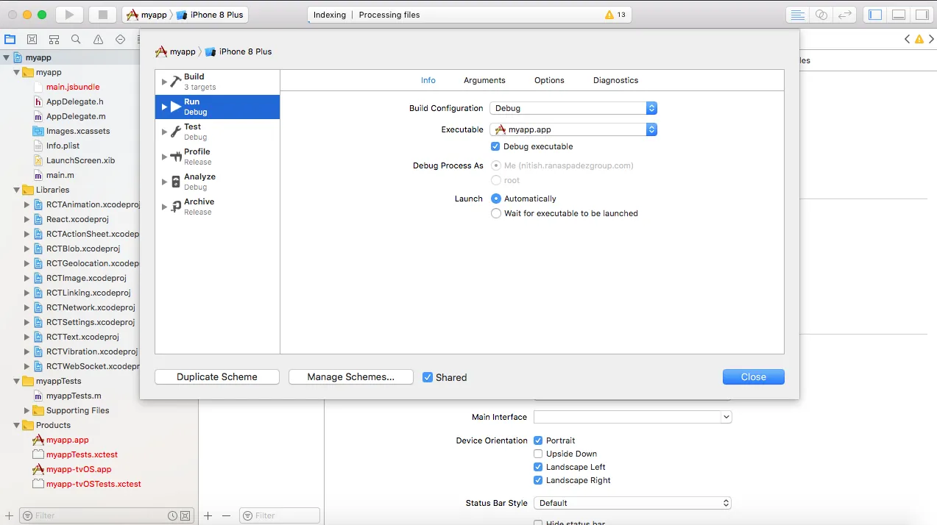Open the test navigator diamond icon

[120, 40]
